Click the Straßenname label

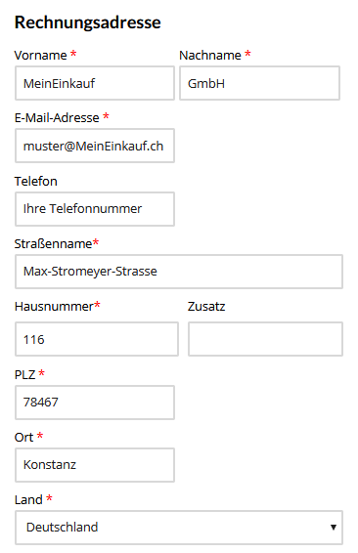54,243
